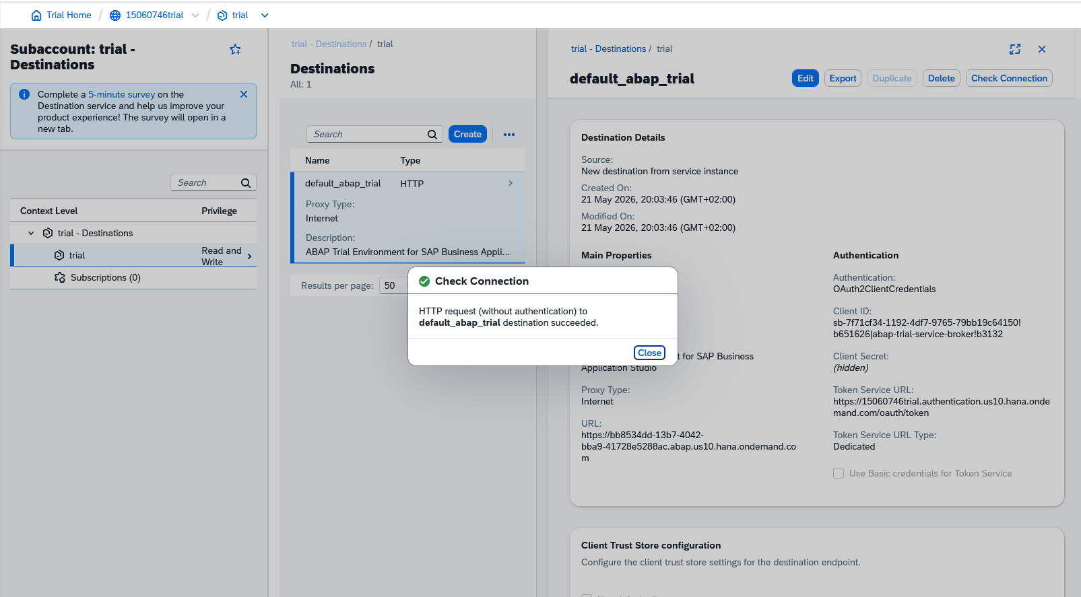
Task: Click the Token Service URL value
Action: [x=942, y=407]
